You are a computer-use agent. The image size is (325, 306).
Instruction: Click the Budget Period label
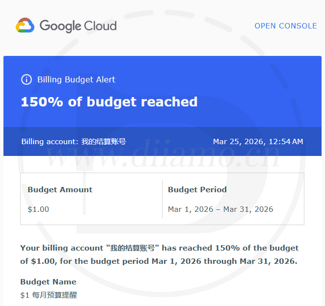pyautogui.click(x=197, y=190)
